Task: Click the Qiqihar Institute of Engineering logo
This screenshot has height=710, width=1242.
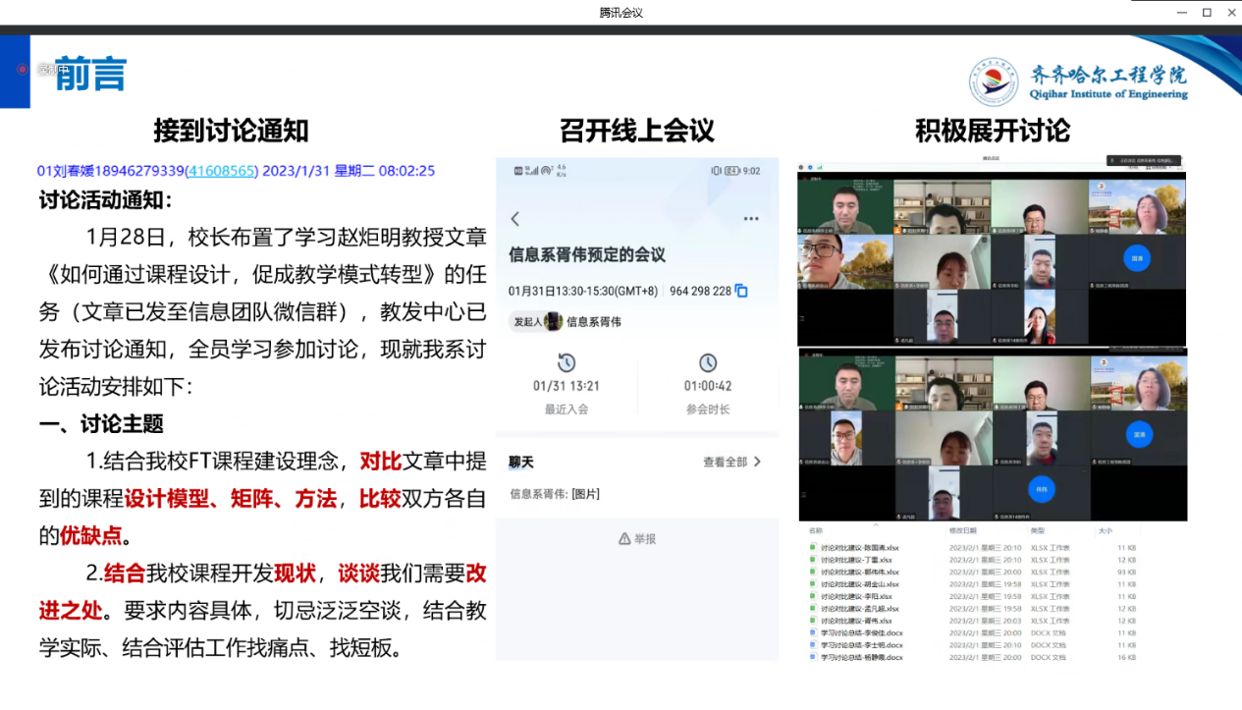Action: 994,82
